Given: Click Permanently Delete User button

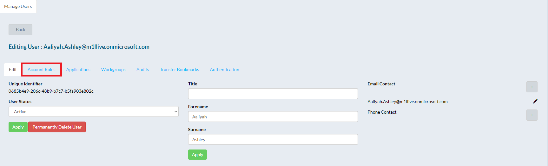Looking at the screenshot, I should click(57, 127).
